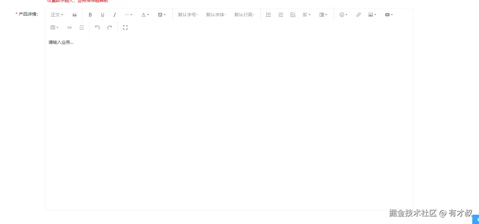Open the insert table dropdown
Screen dimensions: 479x224
[54, 27]
